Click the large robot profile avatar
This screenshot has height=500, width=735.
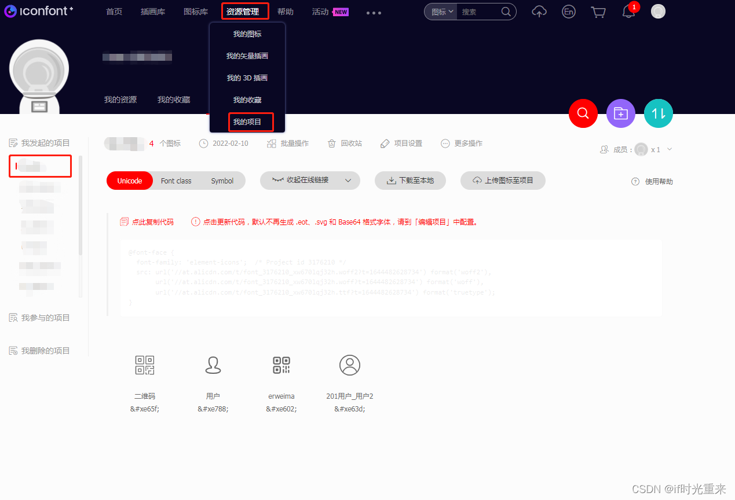[39, 77]
